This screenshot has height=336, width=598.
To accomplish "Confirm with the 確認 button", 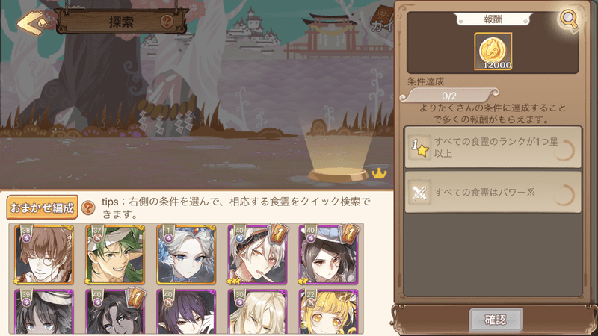I will (496, 320).
